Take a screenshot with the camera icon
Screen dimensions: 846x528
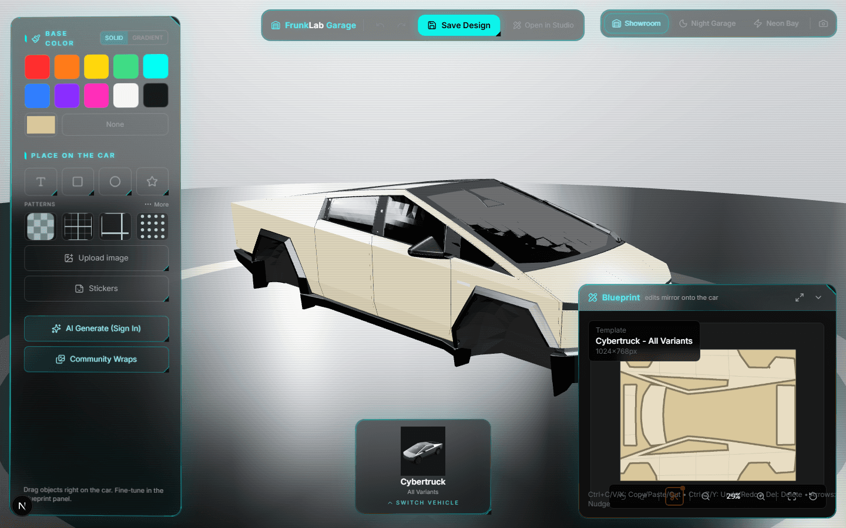(823, 23)
